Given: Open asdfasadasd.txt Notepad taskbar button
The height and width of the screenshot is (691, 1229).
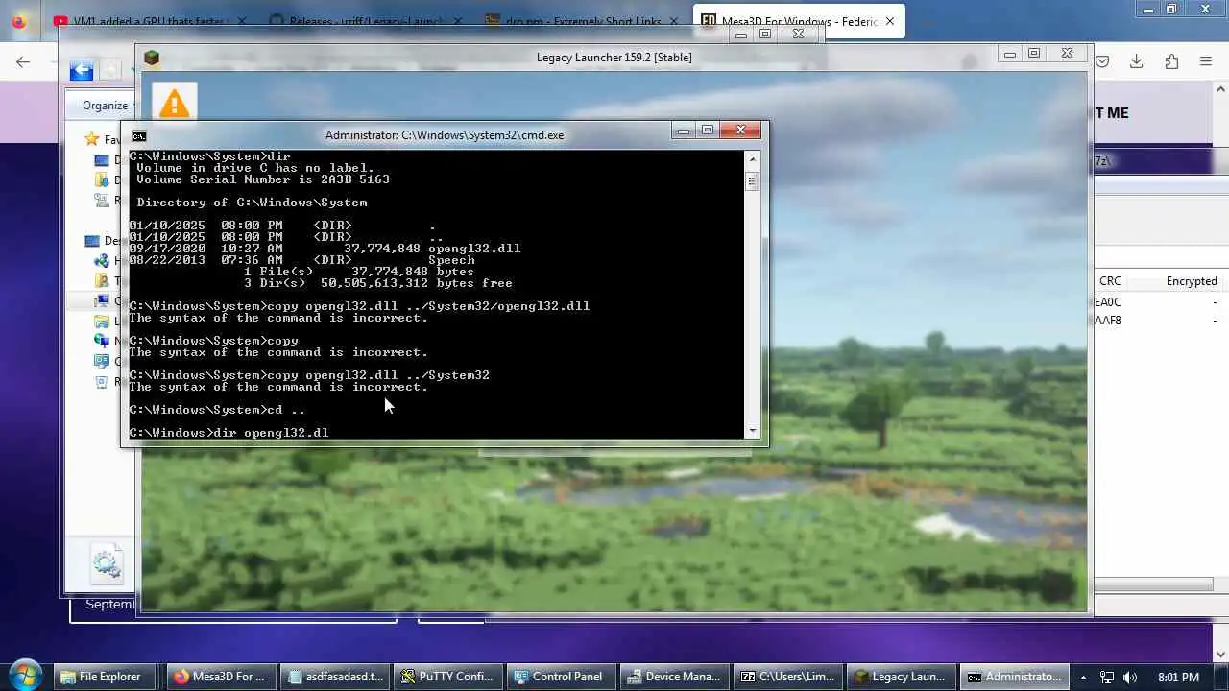Looking at the screenshot, I should tap(334, 677).
